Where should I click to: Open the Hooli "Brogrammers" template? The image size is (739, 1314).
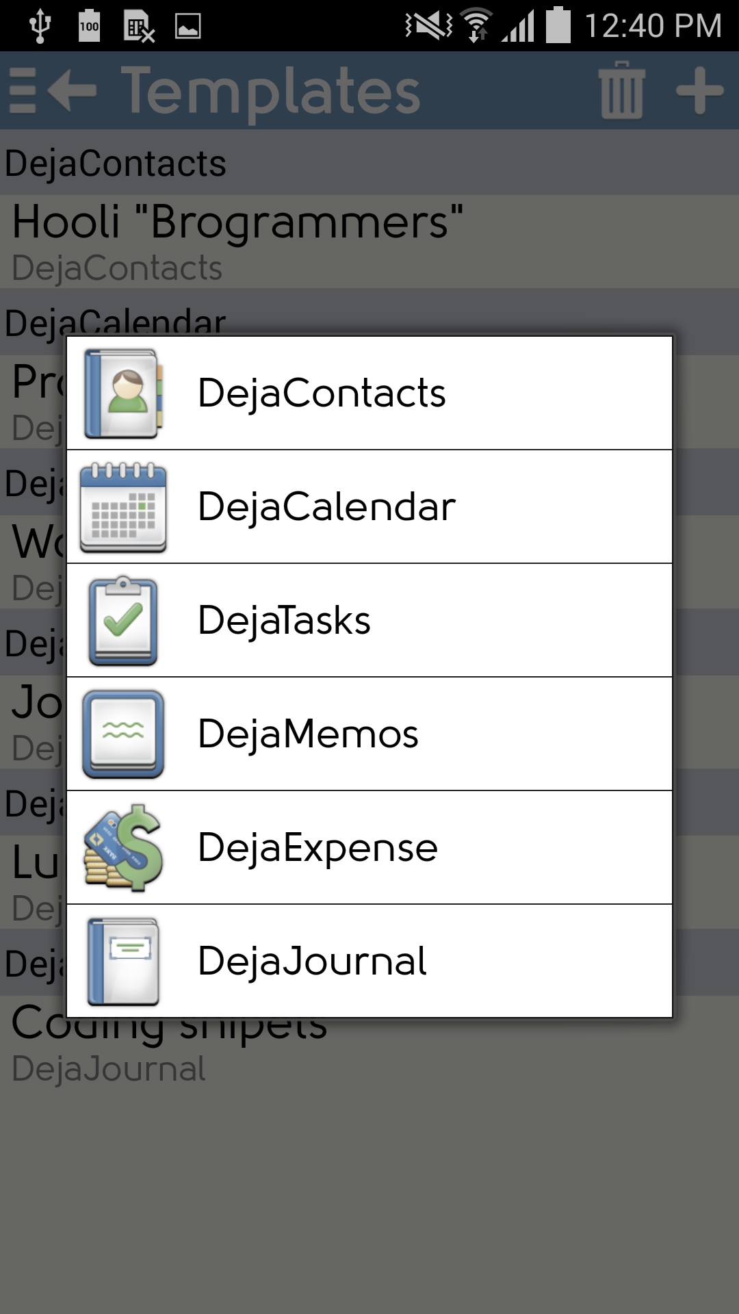click(x=369, y=242)
